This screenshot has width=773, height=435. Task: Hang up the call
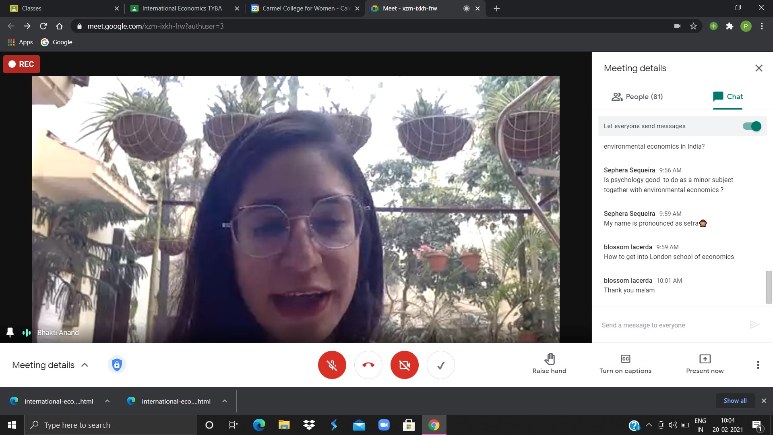click(x=368, y=365)
